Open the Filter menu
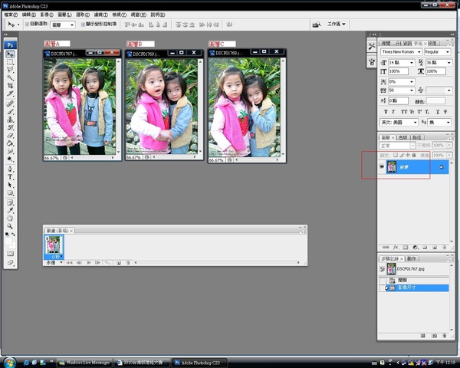460x368 pixels. (100, 15)
